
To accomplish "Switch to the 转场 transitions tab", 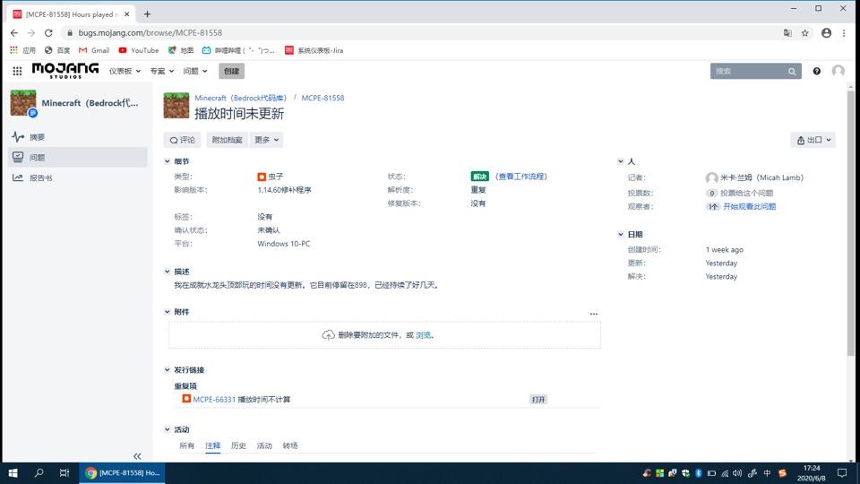I will (x=290, y=445).
